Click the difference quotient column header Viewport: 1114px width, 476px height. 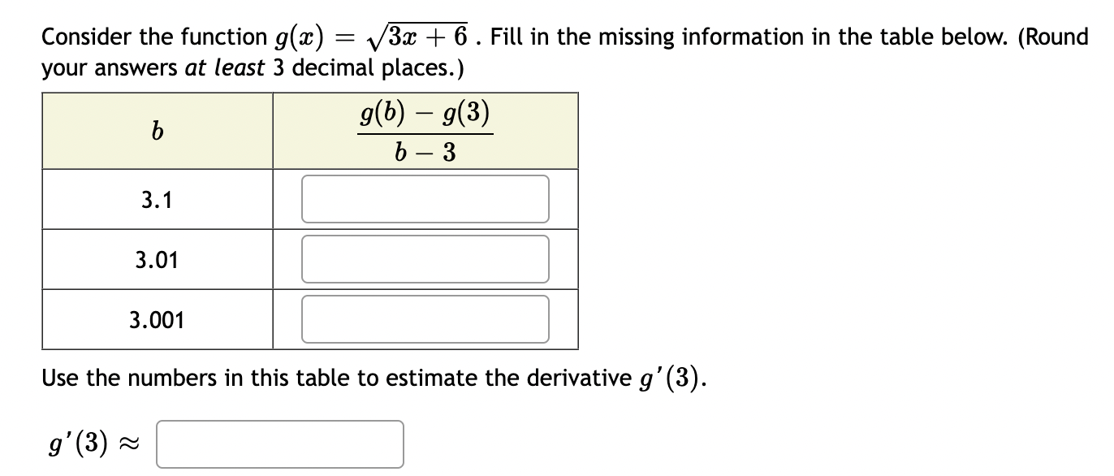[425, 131]
